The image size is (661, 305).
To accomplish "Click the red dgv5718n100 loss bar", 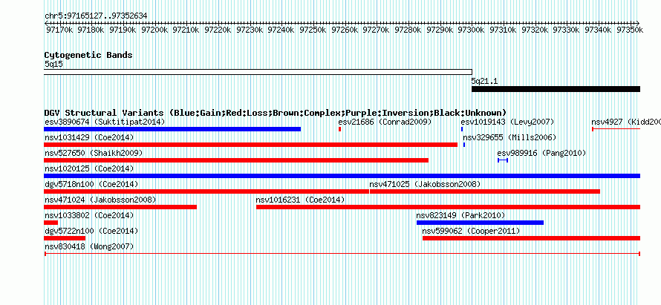I will coord(206,191).
